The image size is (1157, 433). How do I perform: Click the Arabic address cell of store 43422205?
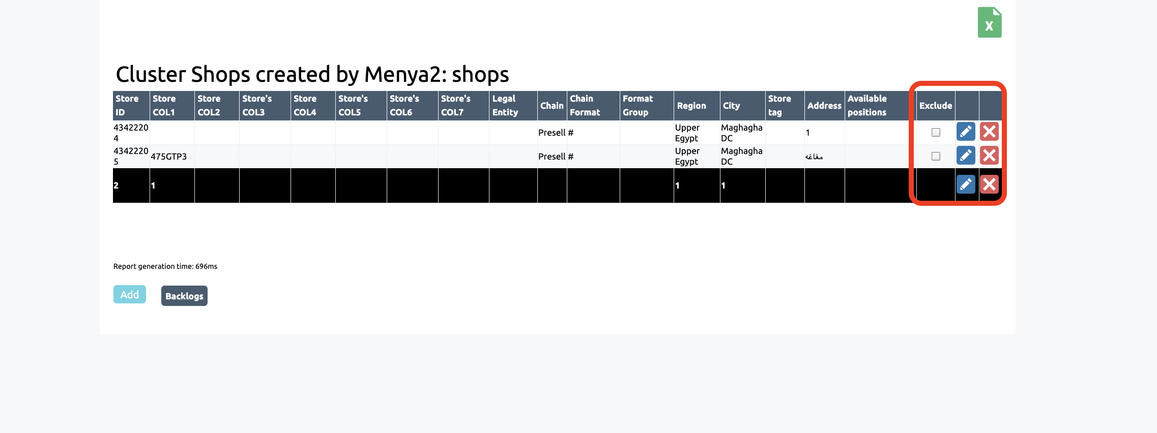tap(814, 157)
